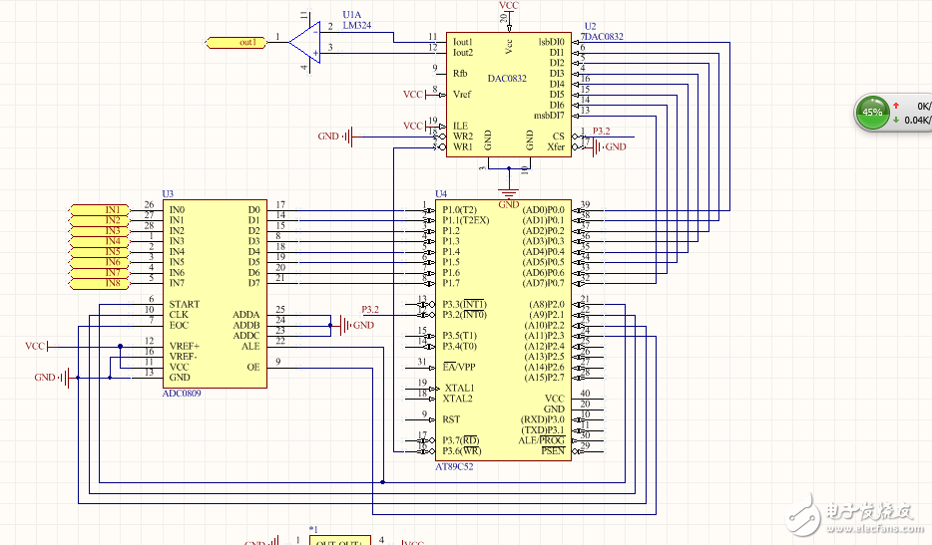The image size is (932, 545).
Task: Click the U1A designator label
Action: [x=352, y=14]
